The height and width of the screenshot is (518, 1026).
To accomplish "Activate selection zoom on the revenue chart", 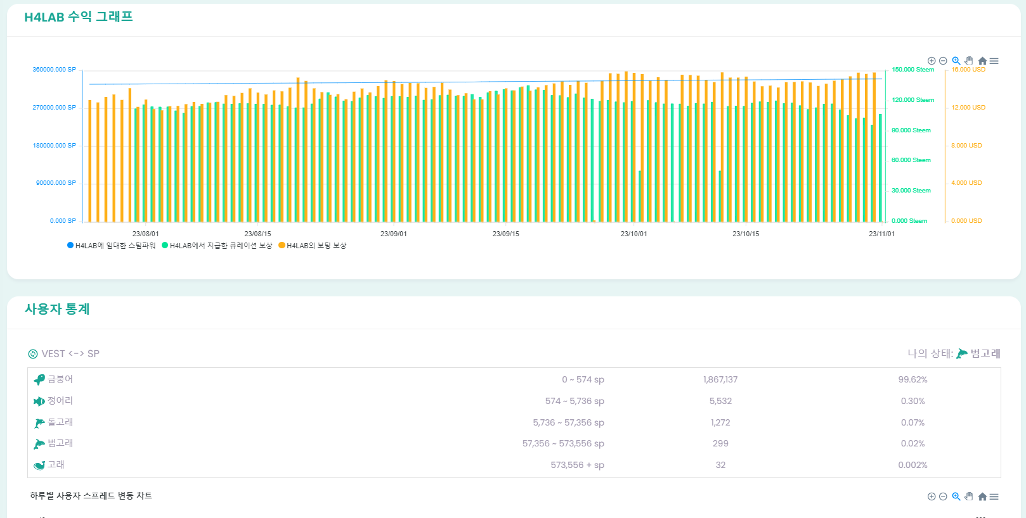I will pos(956,61).
